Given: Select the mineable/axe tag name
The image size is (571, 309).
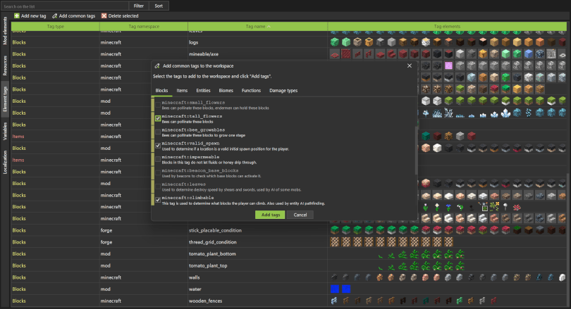Looking at the screenshot, I should [204, 54].
